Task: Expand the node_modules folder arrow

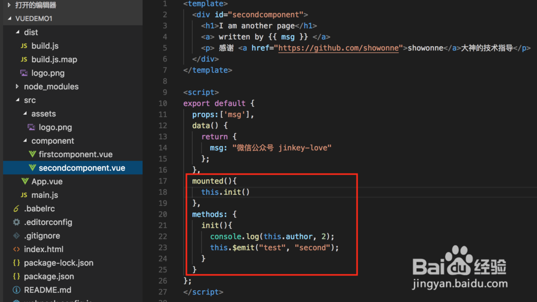Action: point(17,86)
